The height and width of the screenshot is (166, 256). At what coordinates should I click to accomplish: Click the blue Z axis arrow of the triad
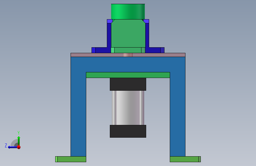[x=12, y=147]
